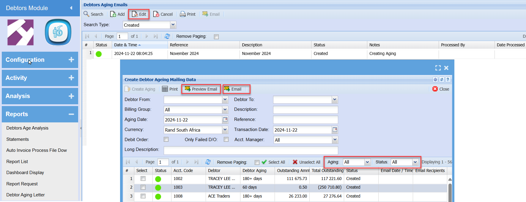Click the Add document icon
Image resolution: width=526 pixels, height=202 pixels.
coord(113,14)
